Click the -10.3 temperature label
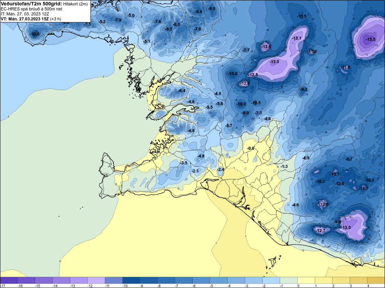The image size is (385, 288). pyautogui.click(x=369, y=180)
